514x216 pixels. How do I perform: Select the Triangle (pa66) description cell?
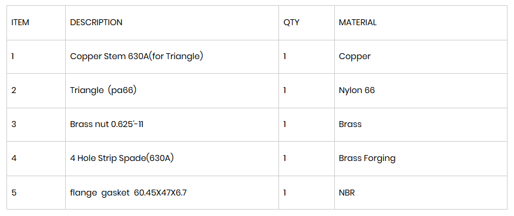pos(172,91)
